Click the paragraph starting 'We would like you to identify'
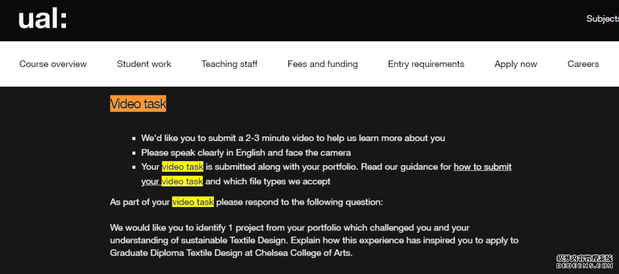Image resolution: width=619 pixels, height=274 pixels. [x=314, y=240]
